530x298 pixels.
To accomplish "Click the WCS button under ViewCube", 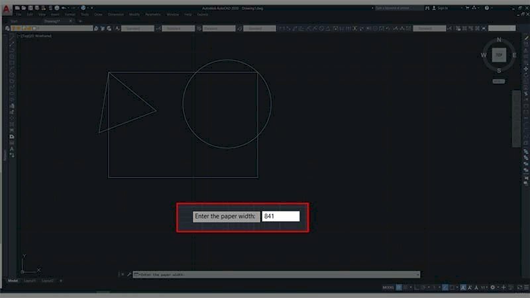I will (498, 81).
